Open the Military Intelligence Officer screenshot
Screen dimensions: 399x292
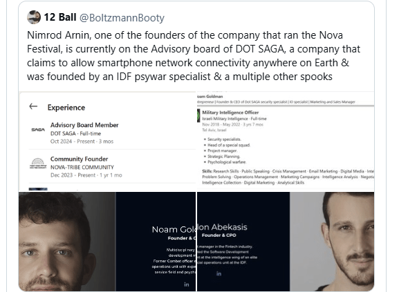click(286, 142)
